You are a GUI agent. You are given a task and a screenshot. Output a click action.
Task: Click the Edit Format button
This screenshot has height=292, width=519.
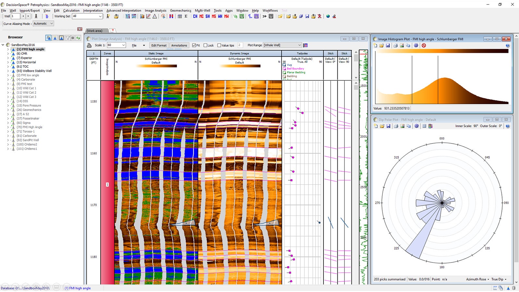click(159, 45)
